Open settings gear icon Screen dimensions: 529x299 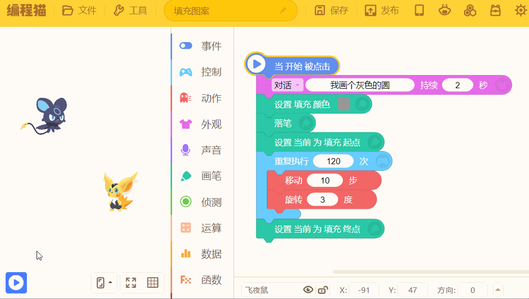pyautogui.click(x=520, y=11)
